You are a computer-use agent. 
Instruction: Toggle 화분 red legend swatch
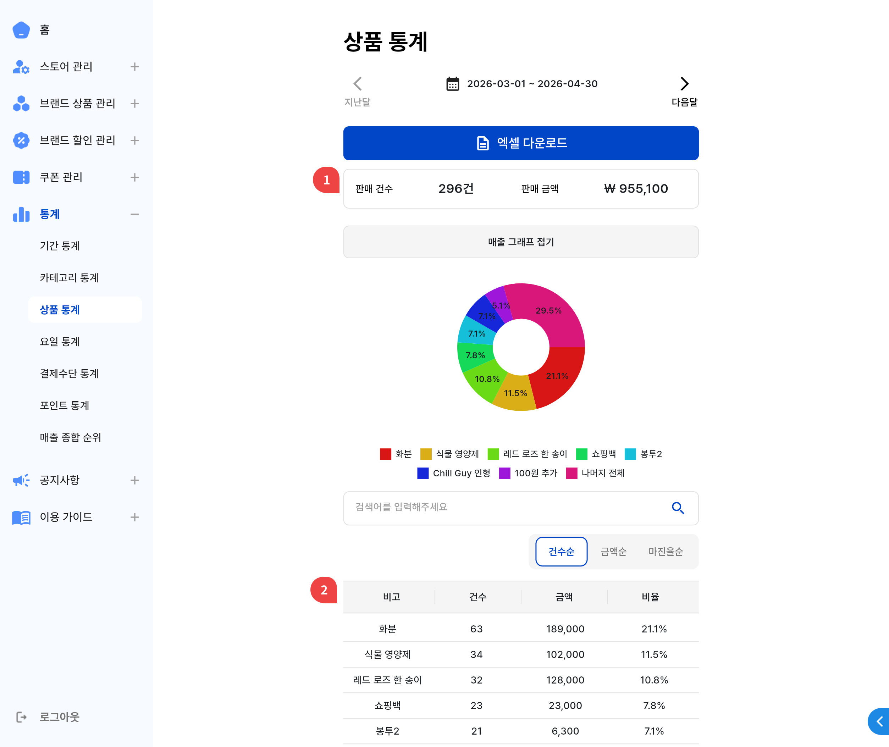tap(385, 454)
